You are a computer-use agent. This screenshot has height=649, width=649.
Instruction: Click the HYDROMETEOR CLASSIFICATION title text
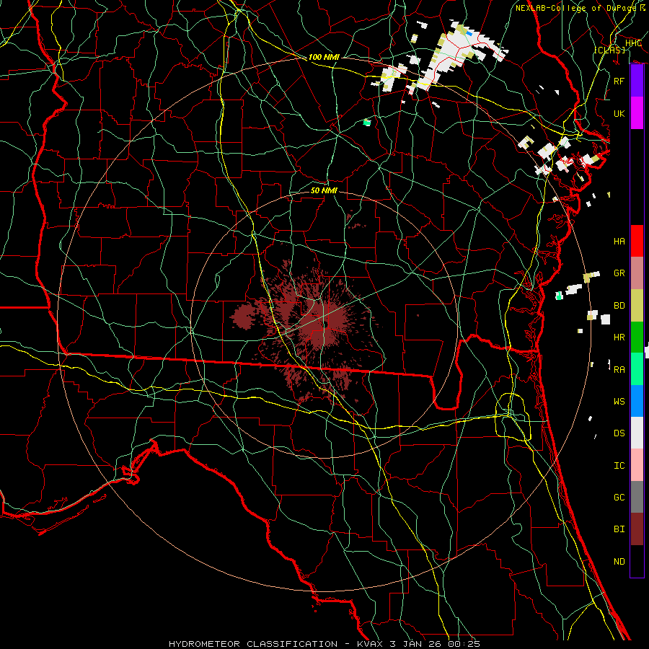tap(253, 644)
